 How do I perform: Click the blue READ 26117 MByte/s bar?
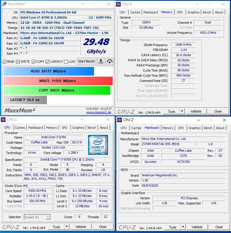49,71
